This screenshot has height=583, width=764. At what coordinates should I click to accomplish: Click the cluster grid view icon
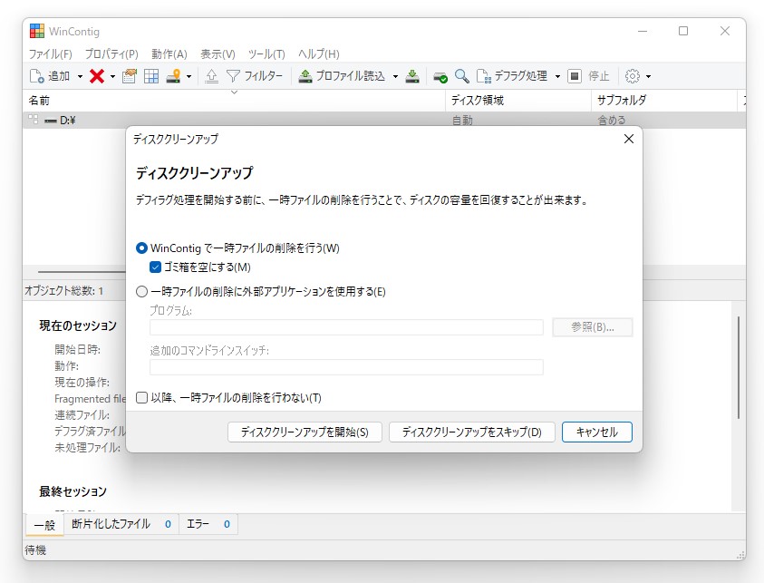pos(151,76)
